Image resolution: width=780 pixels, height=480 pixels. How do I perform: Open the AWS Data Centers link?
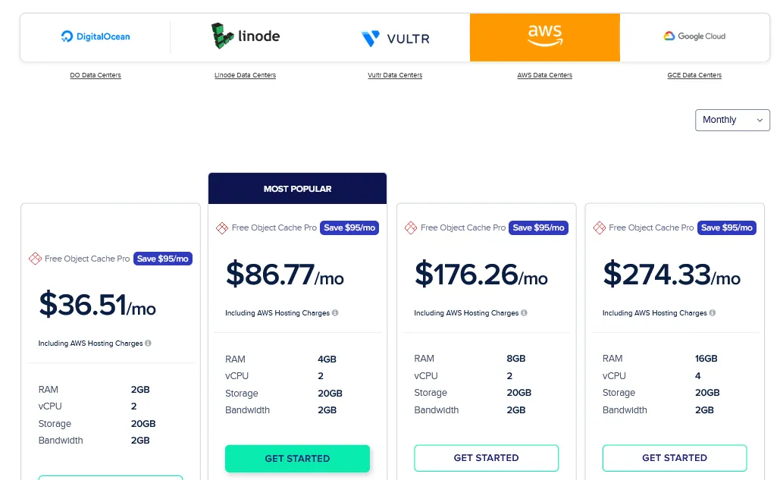(545, 75)
